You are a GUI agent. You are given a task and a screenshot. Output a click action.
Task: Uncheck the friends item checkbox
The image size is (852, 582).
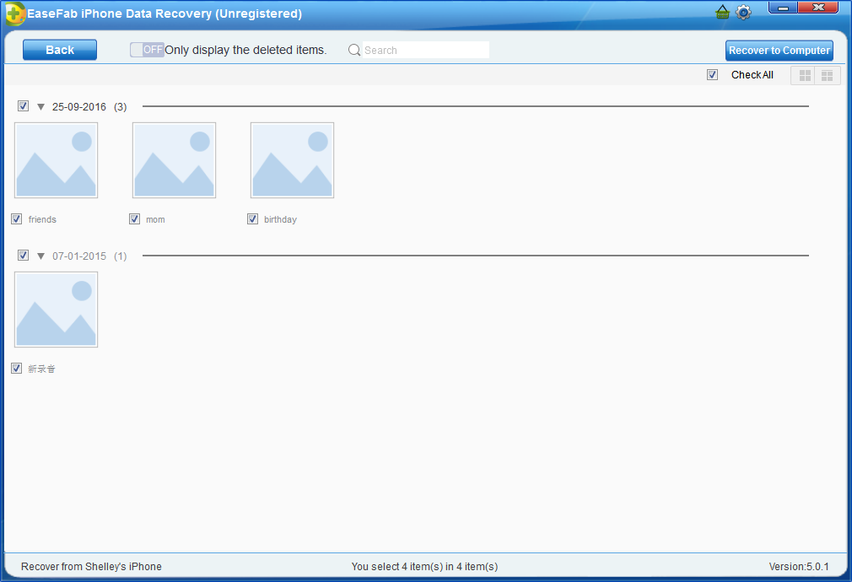pos(16,219)
